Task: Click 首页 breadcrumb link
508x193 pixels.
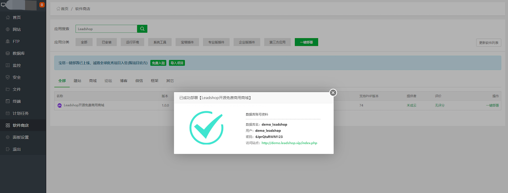Action: tap(65, 9)
